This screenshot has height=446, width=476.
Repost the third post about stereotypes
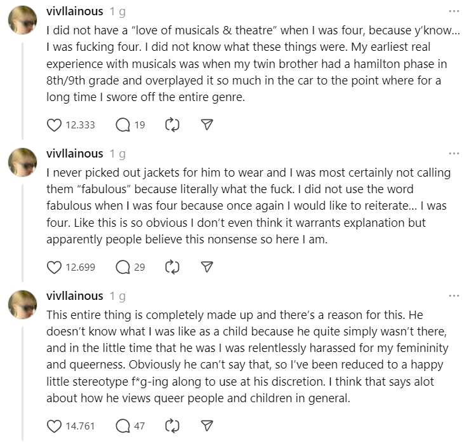tap(172, 426)
